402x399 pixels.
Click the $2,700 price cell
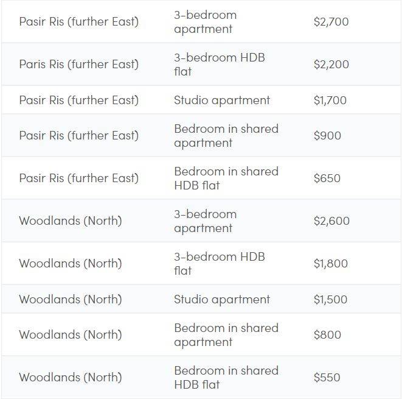(331, 22)
